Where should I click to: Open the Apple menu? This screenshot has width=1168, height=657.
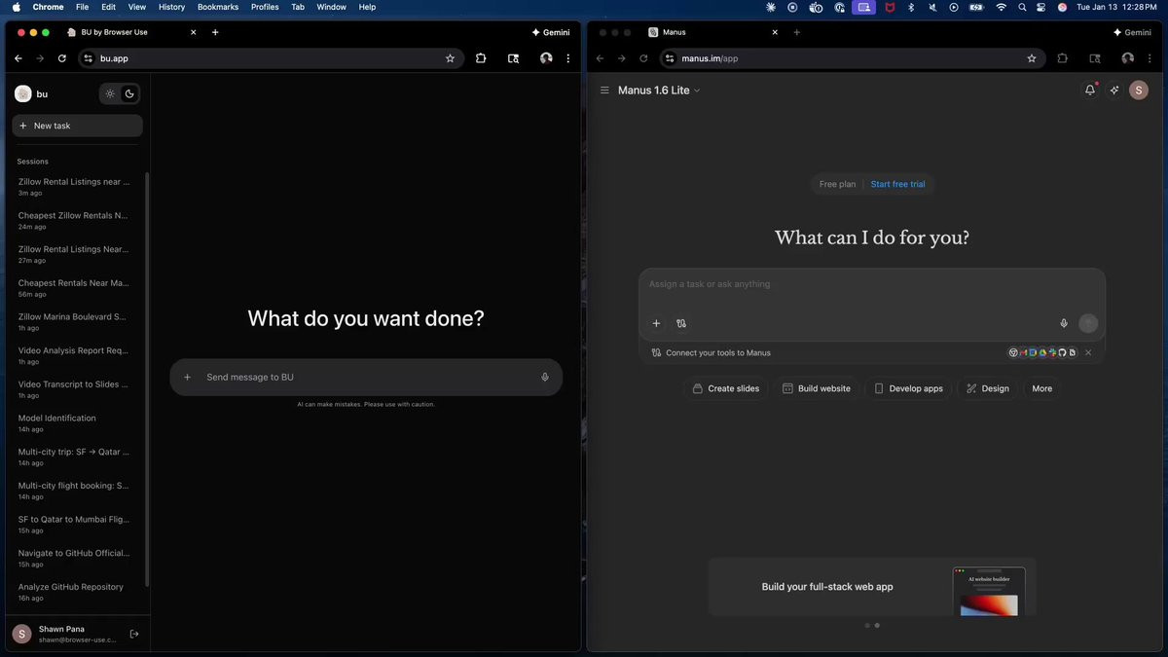(x=16, y=7)
